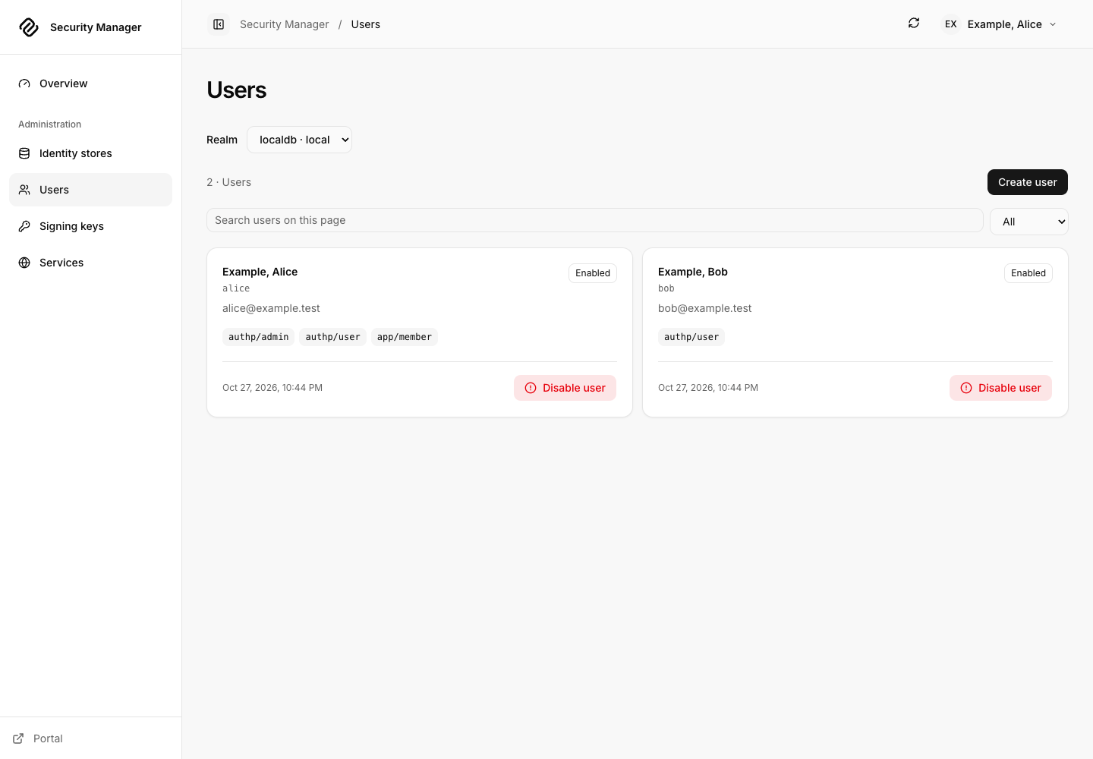Viewport: 1093px width, 759px height.
Task: Click the Example, Alice name in header
Action: click(1004, 24)
